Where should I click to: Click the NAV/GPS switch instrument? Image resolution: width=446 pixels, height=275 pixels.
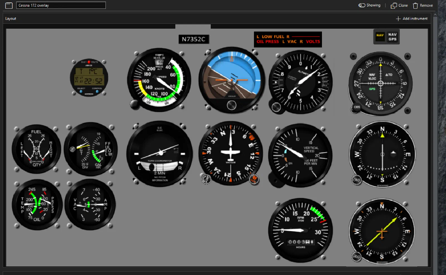(x=386, y=37)
